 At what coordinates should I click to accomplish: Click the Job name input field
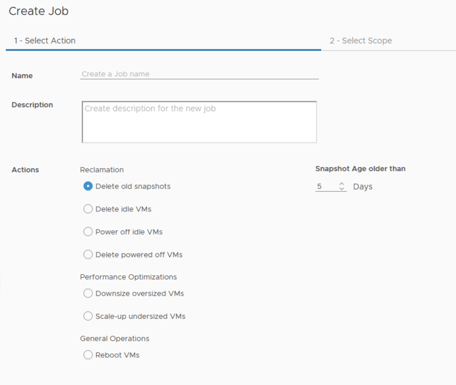point(199,74)
